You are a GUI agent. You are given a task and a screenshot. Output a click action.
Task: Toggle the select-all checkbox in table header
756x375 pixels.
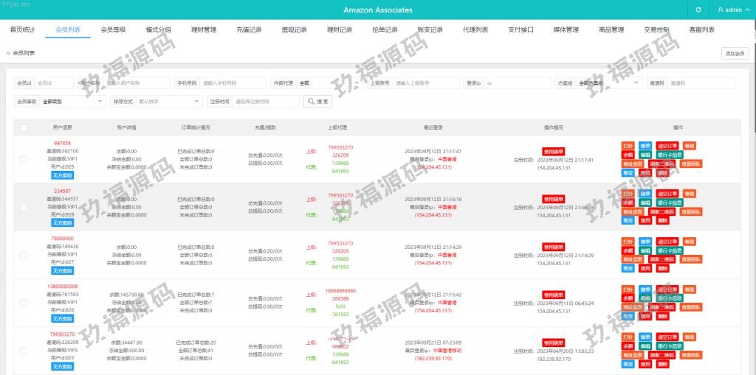[x=24, y=127]
